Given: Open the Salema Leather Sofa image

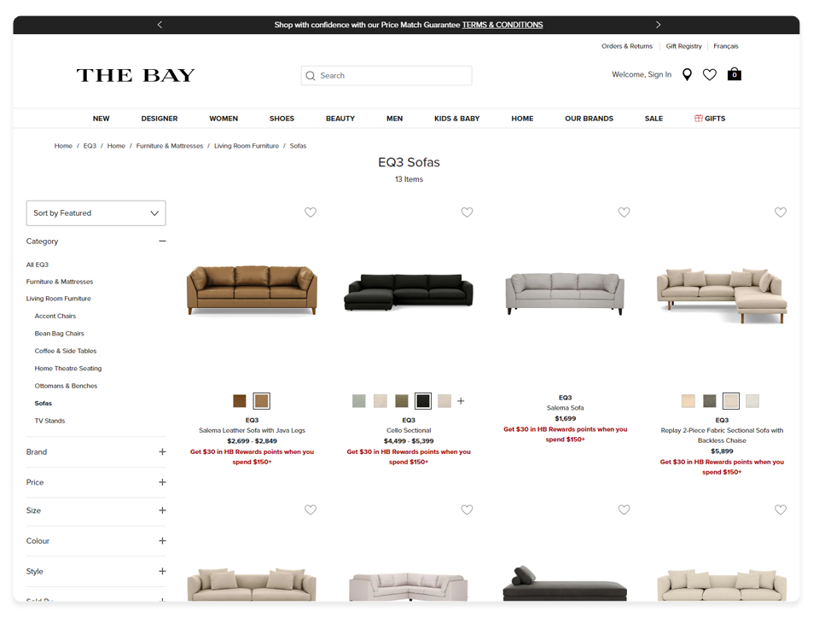Looking at the screenshot, I should point(252,291).
